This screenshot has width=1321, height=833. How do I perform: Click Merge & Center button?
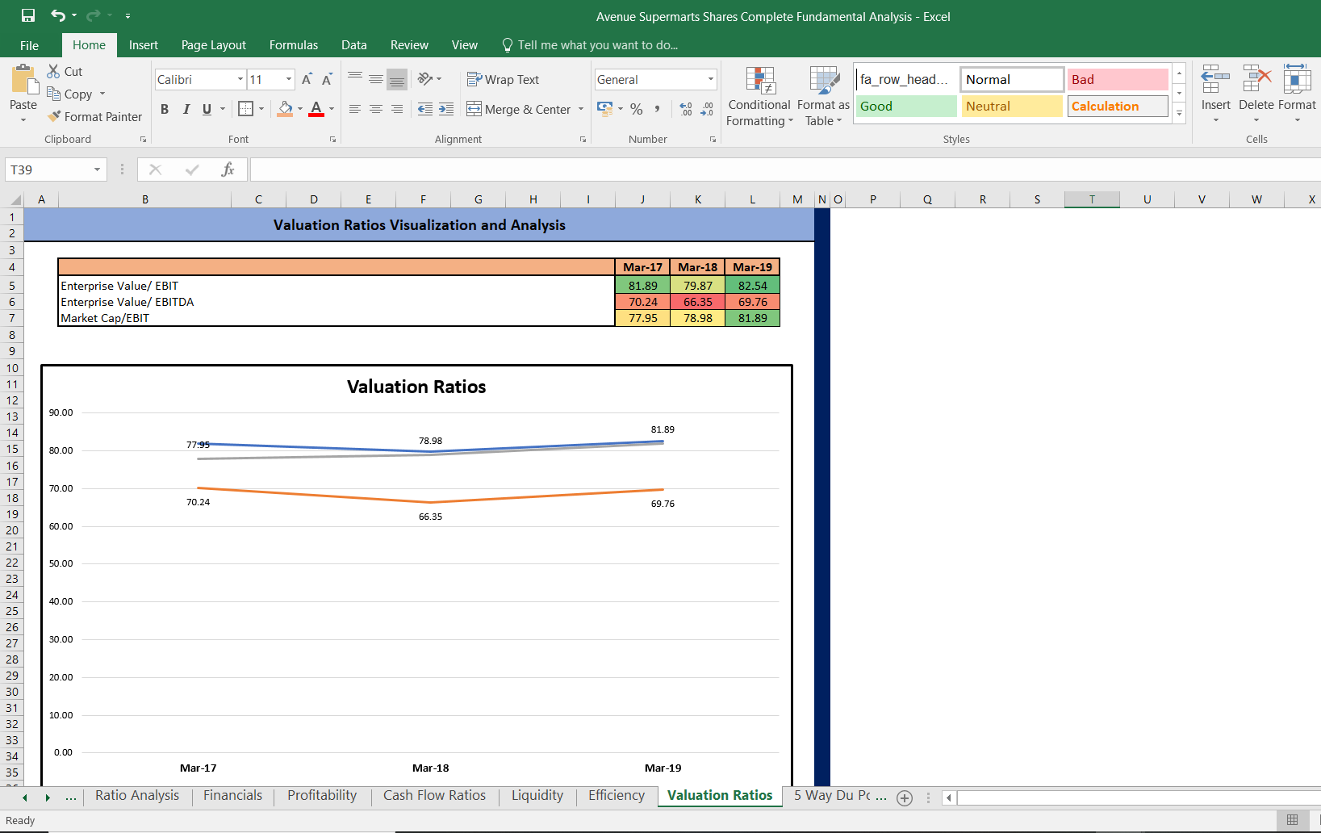519,109
